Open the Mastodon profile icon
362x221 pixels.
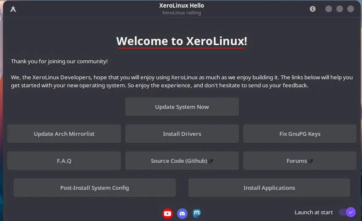pos(196,213)
